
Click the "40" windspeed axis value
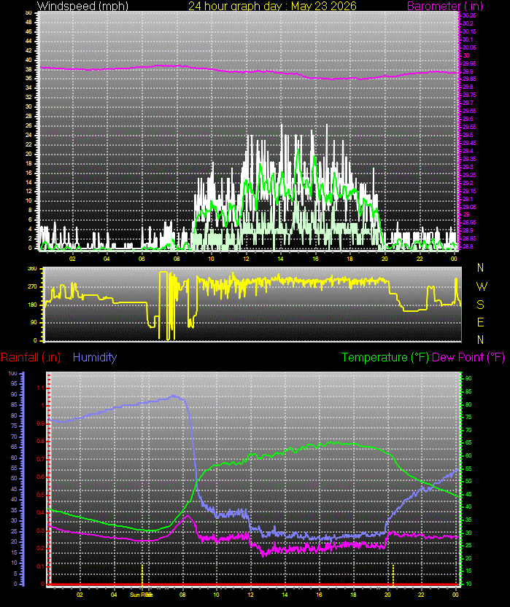coord(28,60)
